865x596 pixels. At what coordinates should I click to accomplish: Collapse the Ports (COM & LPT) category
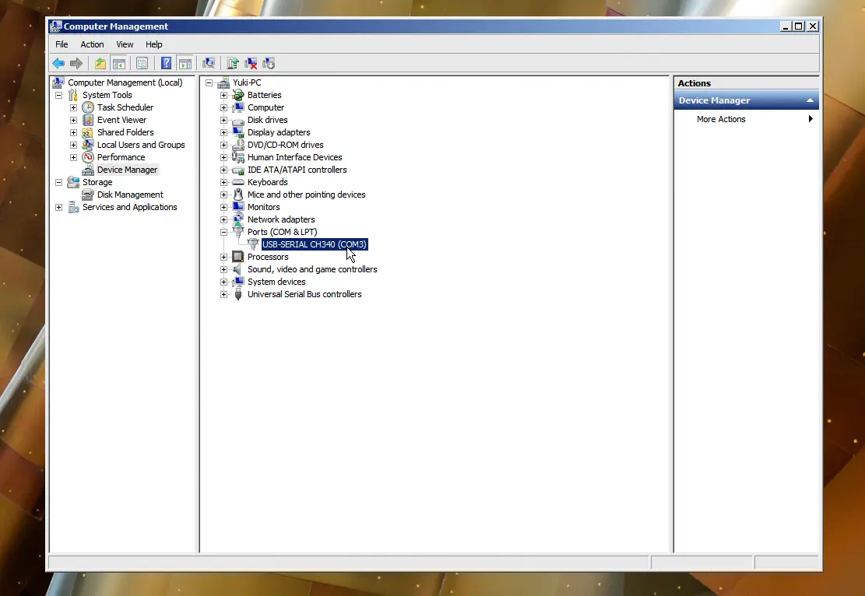pos(223,232)
